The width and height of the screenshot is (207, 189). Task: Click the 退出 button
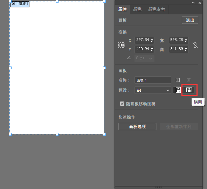pyautogui.click(x=190, y=20)
